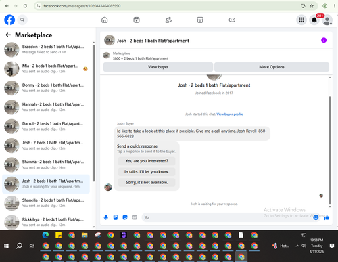Click Josh's avatar beside quick responses

(108, 187)
